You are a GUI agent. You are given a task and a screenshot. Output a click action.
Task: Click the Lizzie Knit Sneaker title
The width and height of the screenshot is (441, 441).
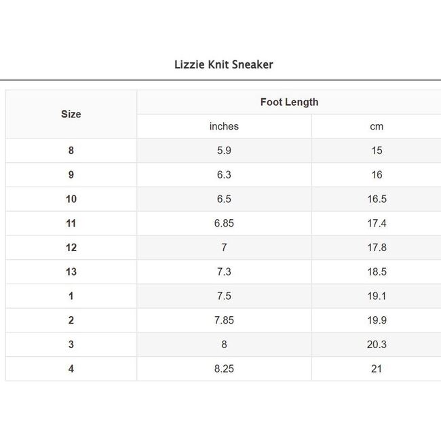[x=224, y=65]
